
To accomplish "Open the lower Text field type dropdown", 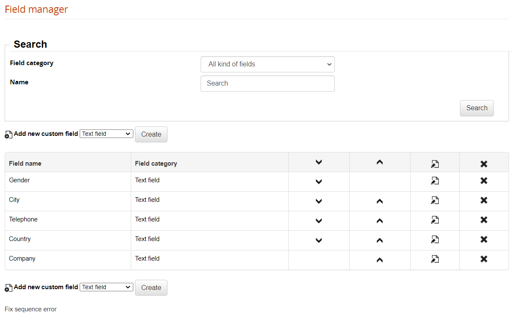I will pyautogui.click(x=106, y=287).
